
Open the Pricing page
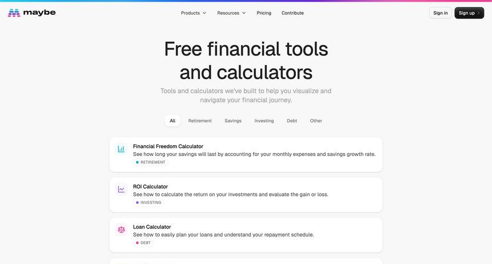(264, 13)
